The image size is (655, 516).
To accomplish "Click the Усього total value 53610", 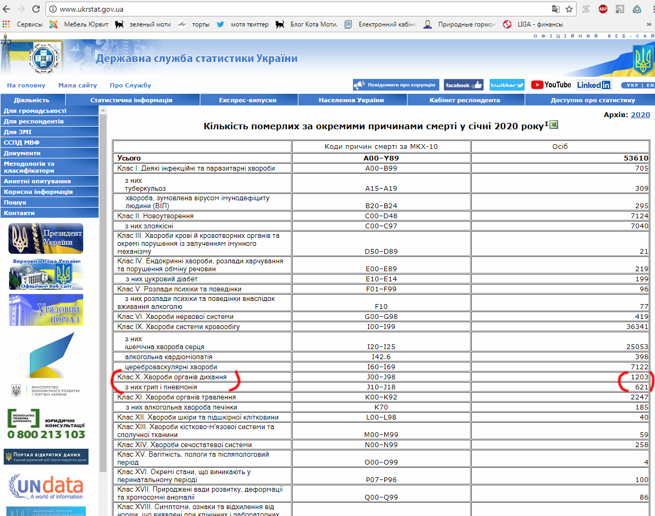I will pyautogui.click(x=636, y=158).
